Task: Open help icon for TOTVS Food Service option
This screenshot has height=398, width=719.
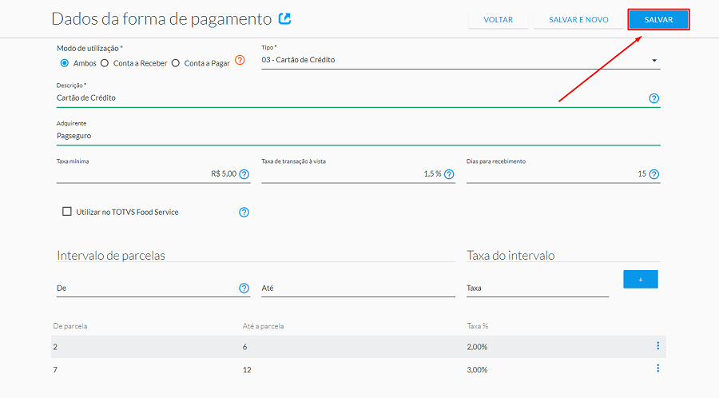Action: [x=244, y=213]
